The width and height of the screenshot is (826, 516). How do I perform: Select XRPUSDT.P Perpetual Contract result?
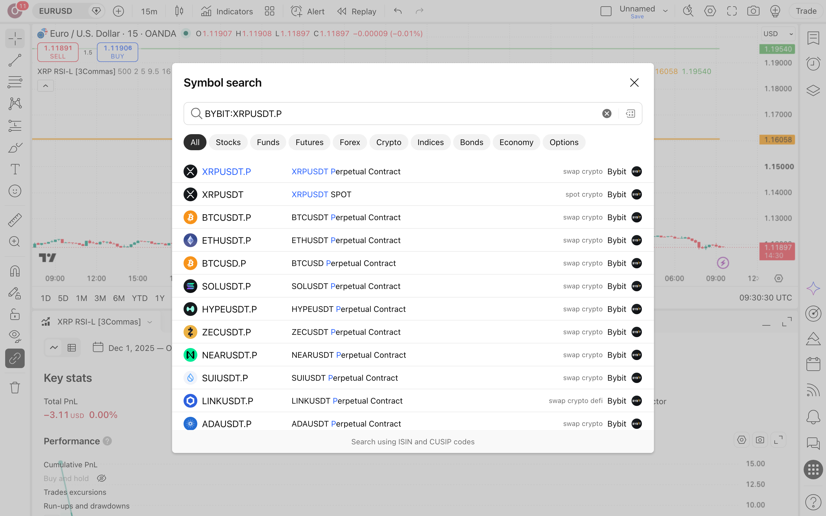413,171
